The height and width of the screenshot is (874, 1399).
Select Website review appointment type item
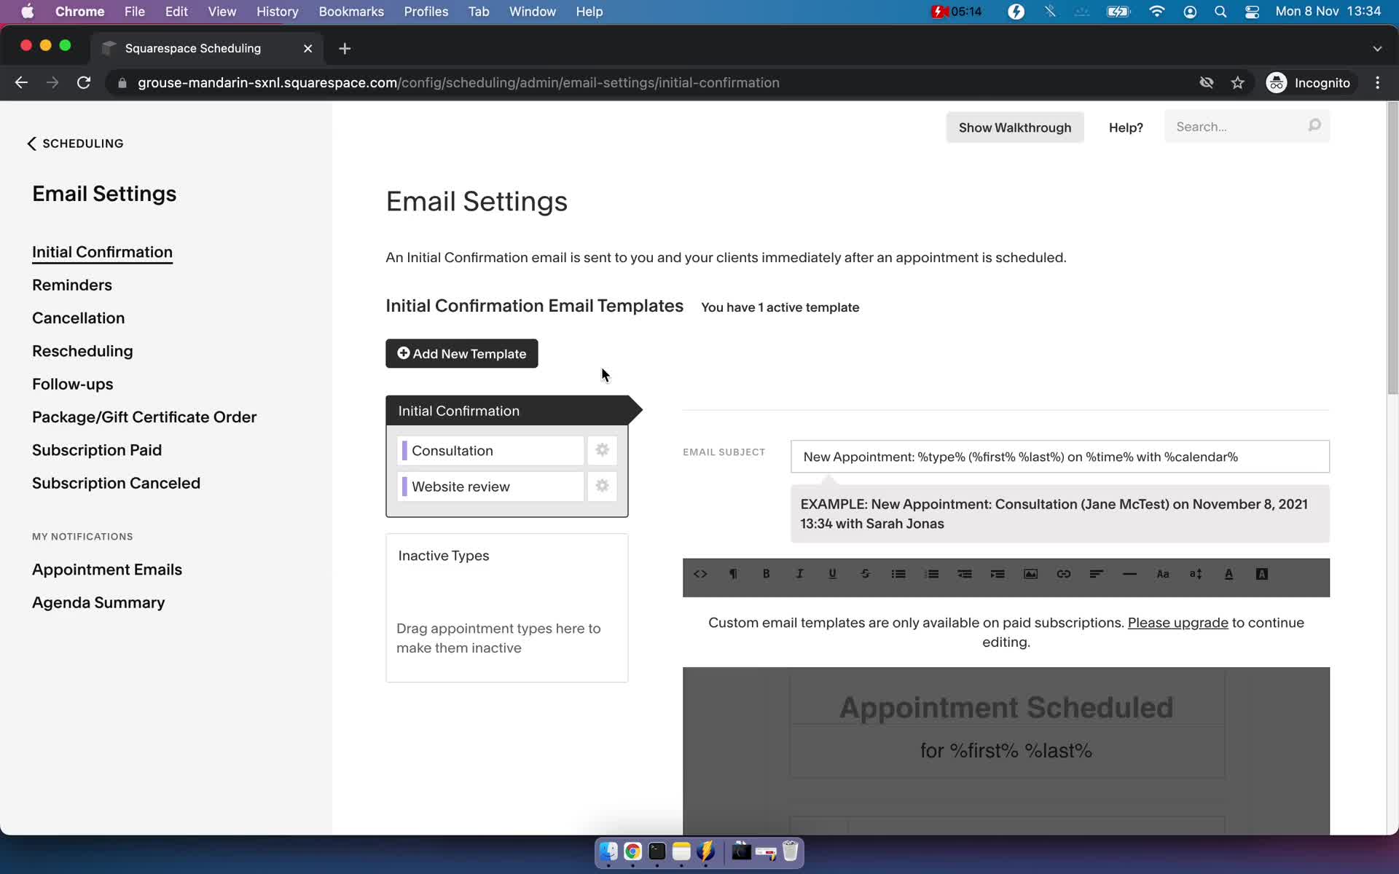490,486
